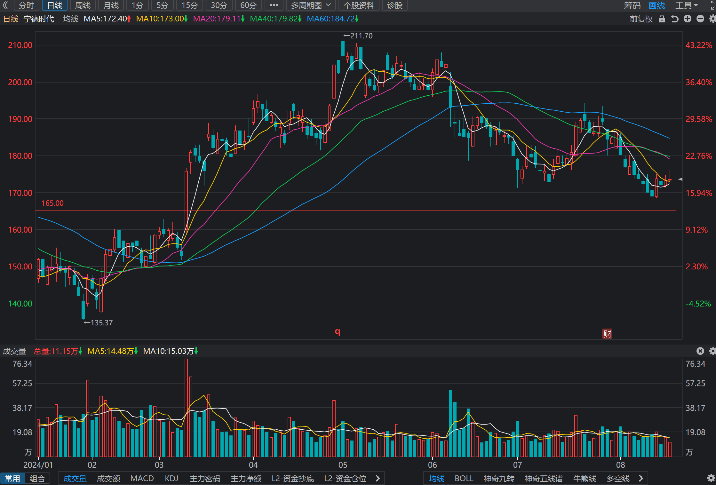The width and height of the screenshot is (716, 485).
Task: Open indicator settings gear on the bottom bar
Action: [x=711, y=478]
